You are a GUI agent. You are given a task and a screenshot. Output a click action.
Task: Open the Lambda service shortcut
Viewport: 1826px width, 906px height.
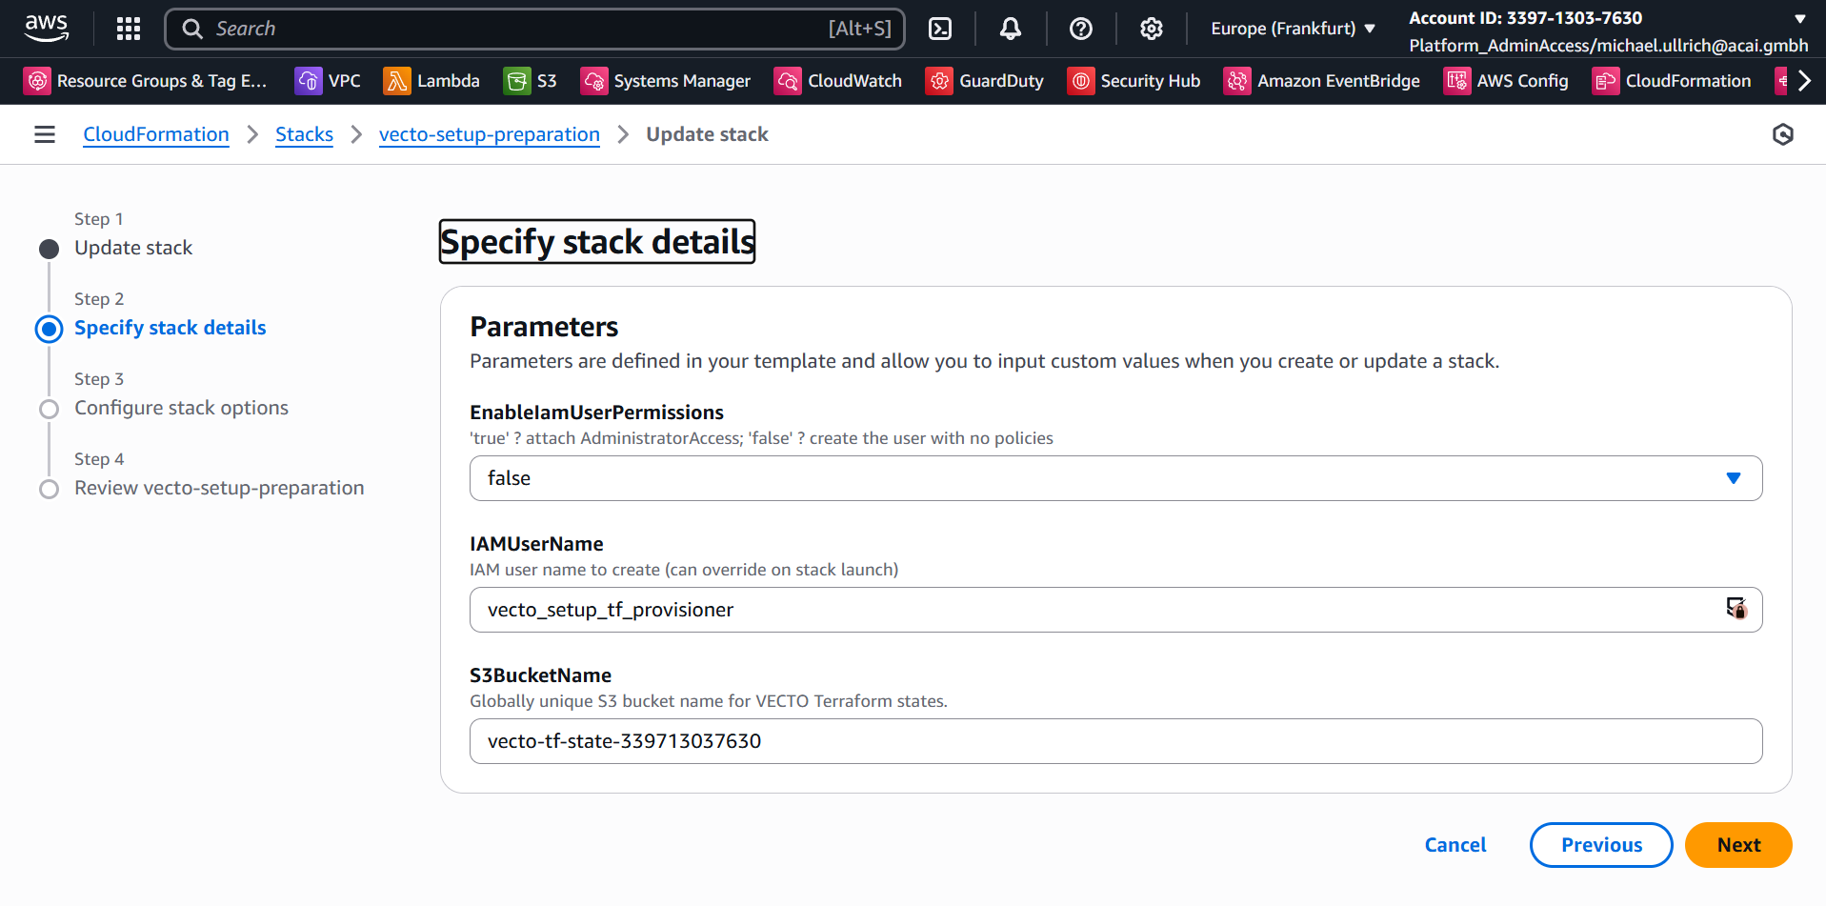(431, 81)
